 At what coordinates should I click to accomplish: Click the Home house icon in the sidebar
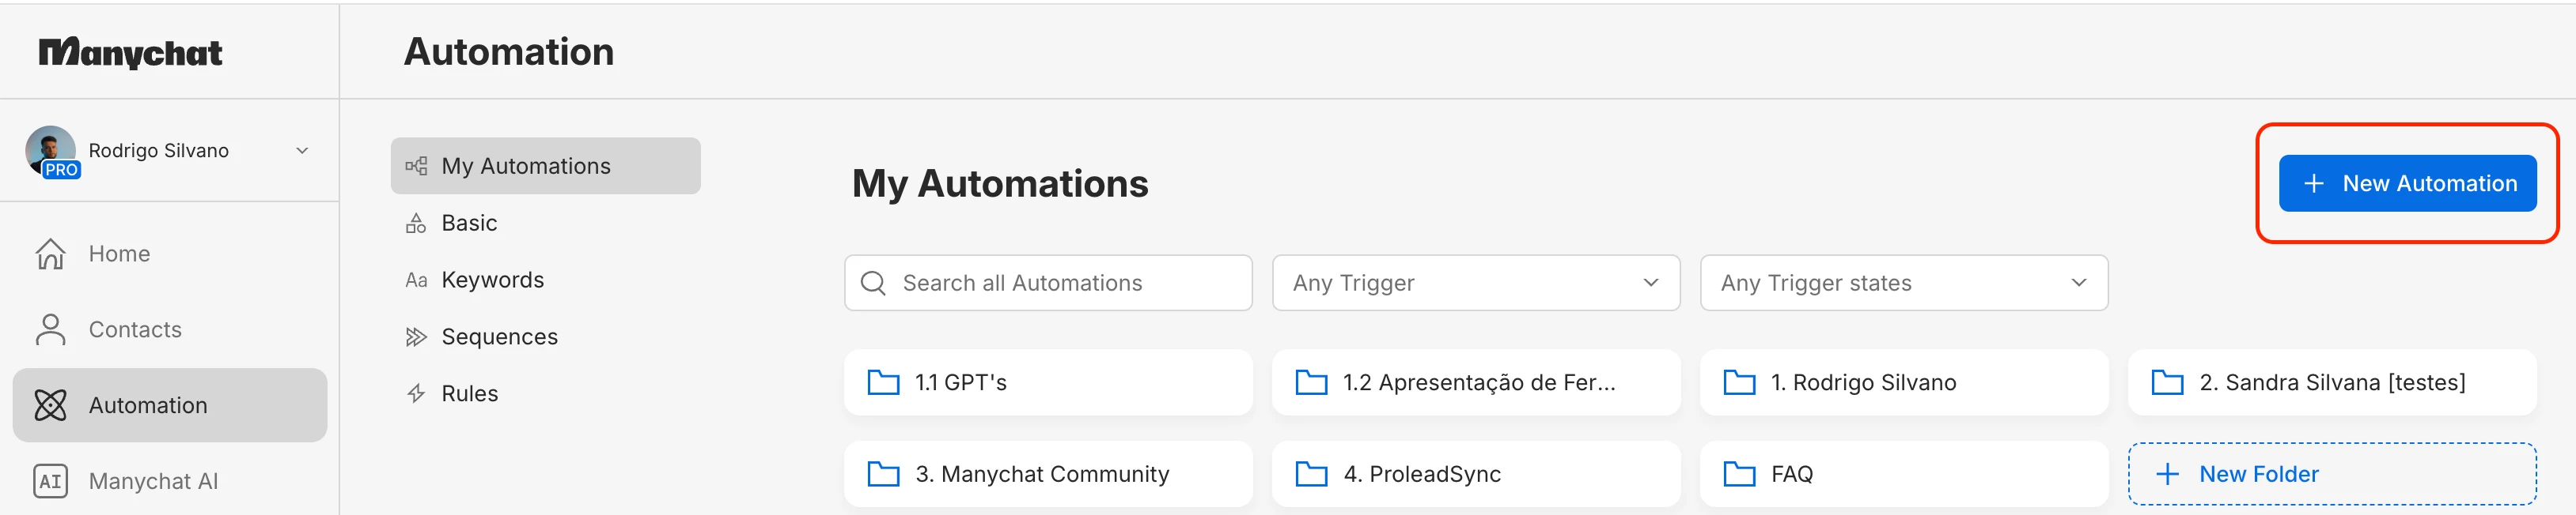[50, 254]
